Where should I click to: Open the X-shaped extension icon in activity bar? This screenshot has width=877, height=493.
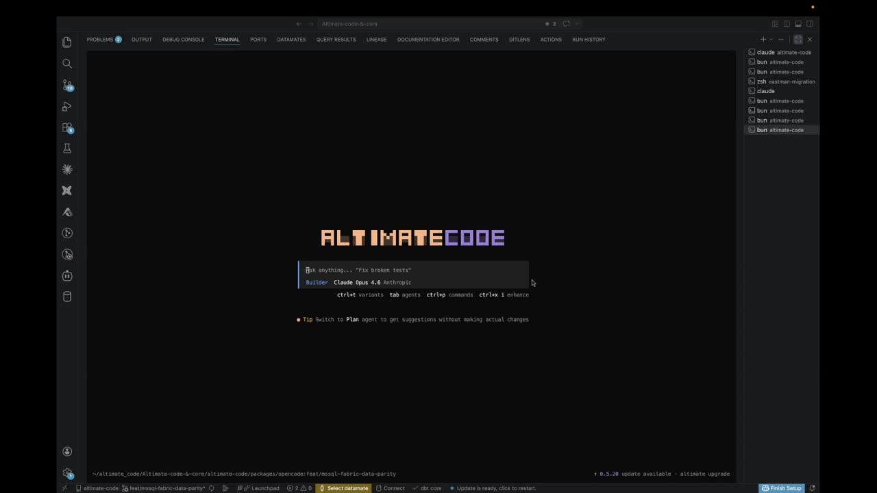click(x=67, y=190)
